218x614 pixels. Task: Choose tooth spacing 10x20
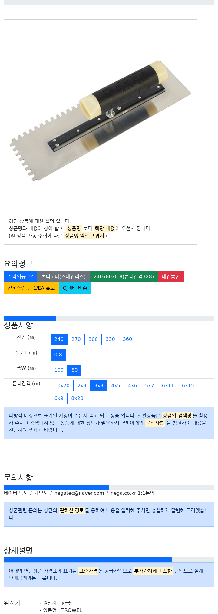(62, 386)
